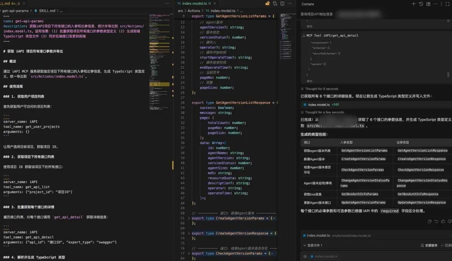Click 'tool_name: get_user_projects' line in SKILL.md
Viewport: 452px width, 261px height.
[x=31, y=127]
